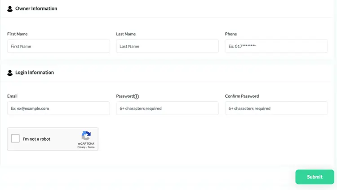The height and width of the screenshot is (190, 337).
Task: Click the First Name label above the field
Action: point(17,34)
